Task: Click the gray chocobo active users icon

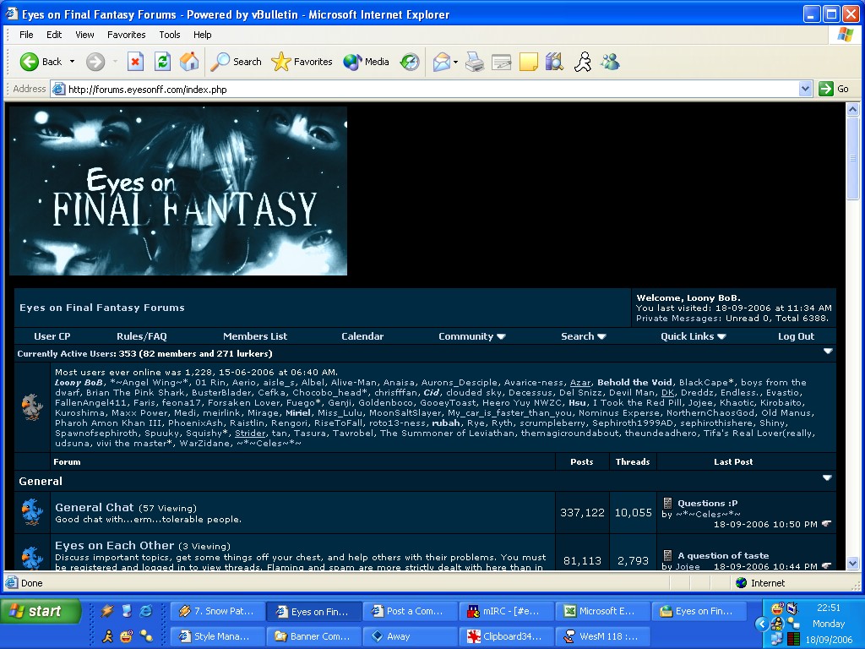Action: pos(32,406)
